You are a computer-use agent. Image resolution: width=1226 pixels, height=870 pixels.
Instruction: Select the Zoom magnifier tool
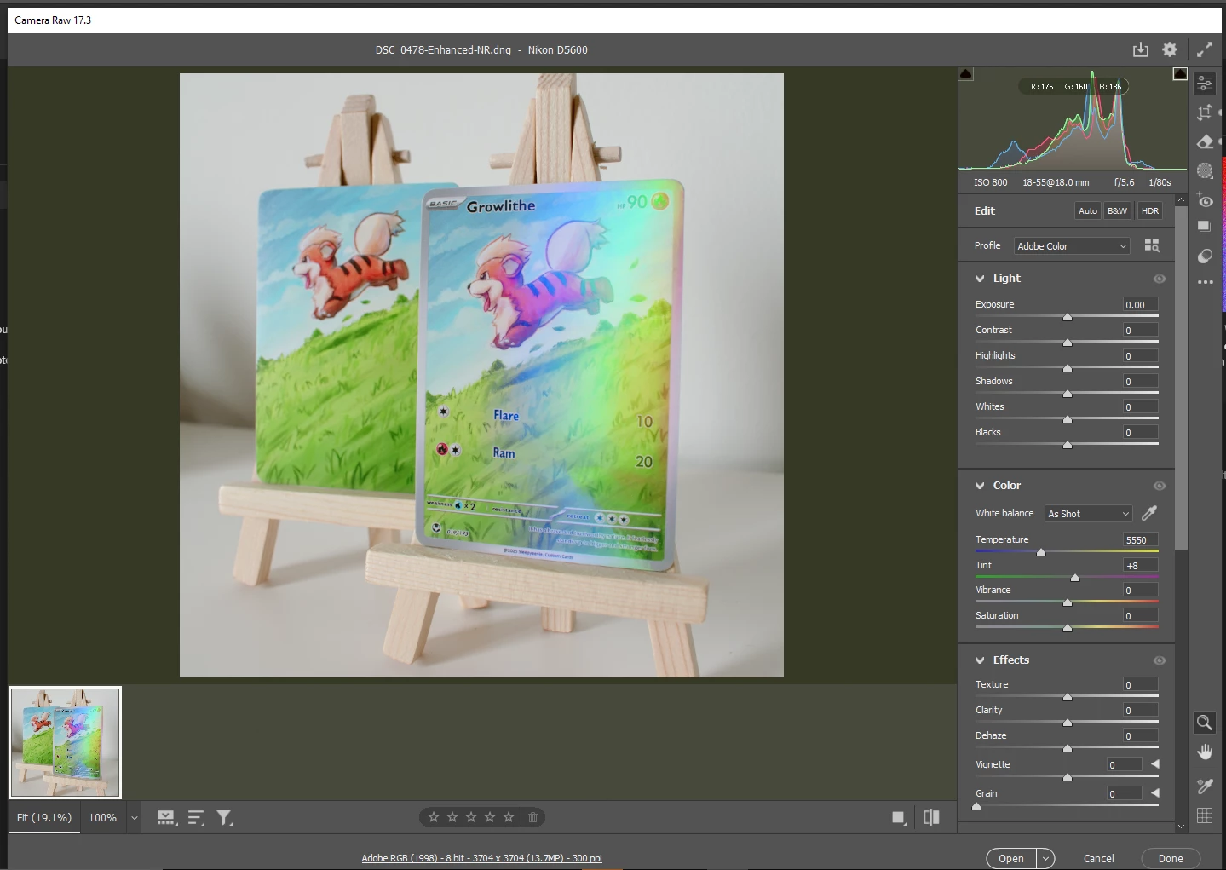click(1205, 723)
